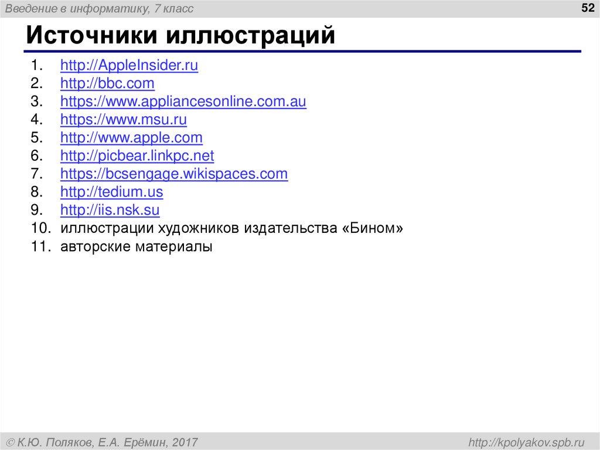Open the https://www.msu.ru link
The width and height of the screenshot is (600, 450).
[123, 120]
